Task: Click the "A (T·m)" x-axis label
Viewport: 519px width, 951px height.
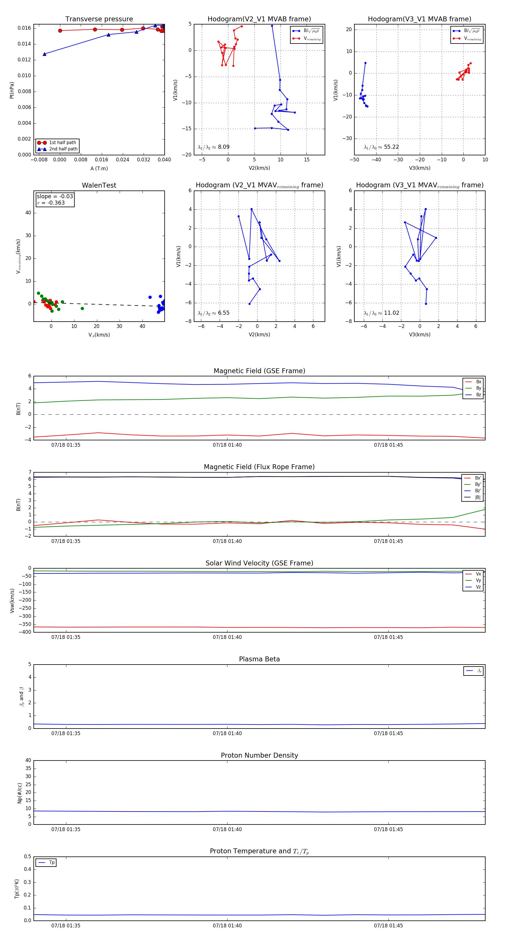Action: pos(99,169)
